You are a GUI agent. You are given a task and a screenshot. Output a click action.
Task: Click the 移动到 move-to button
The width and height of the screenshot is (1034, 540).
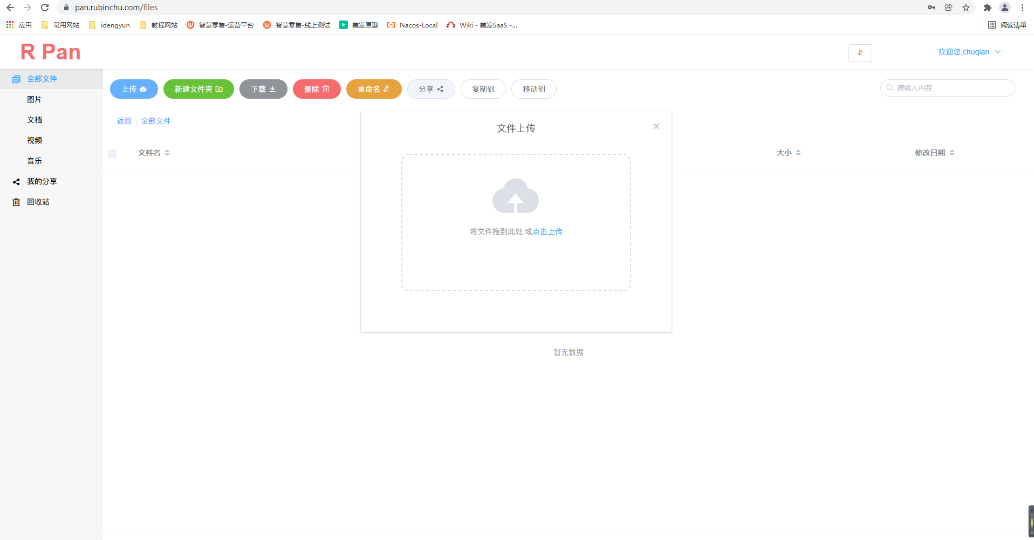click(x=534, y=89)
